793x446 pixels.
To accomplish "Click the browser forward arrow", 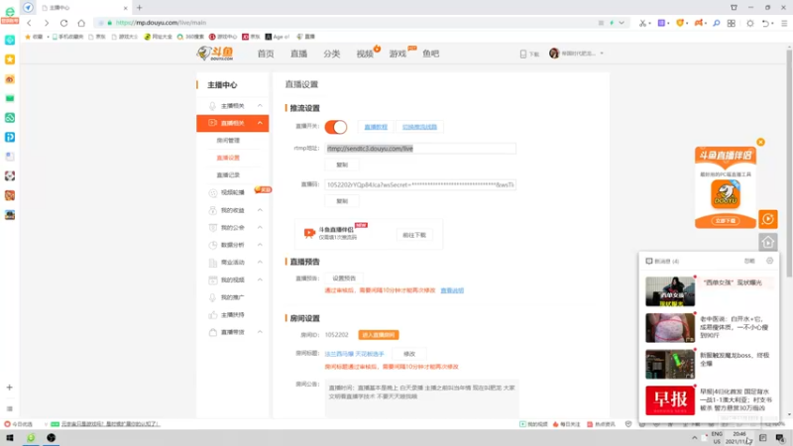I will [x=47, y=23].
